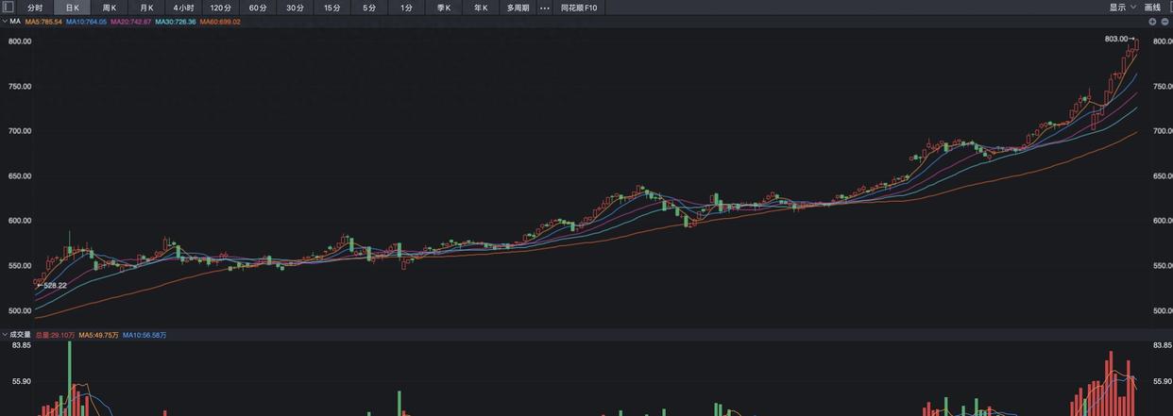Image resolution: width=1173 pixels, height=416 pixels.
Task: Click the latest candlestick near 800
Action: (1136, 44)
